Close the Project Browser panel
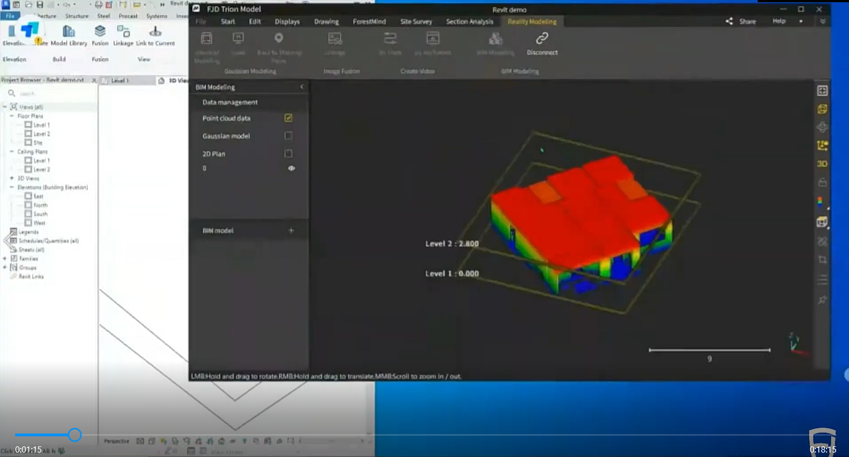Image resolution: width=849 pixels, height=457 pixels. [94, 80]
